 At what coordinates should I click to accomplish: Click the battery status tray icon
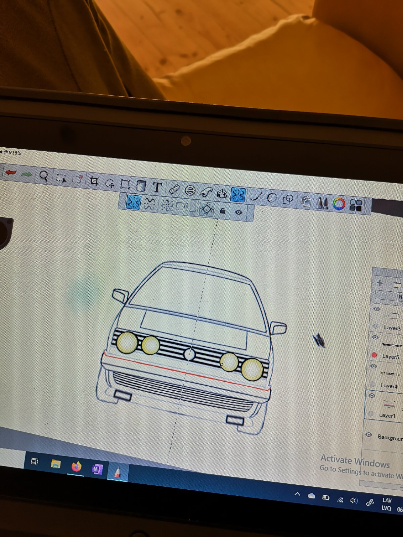click(x=326, y=497)
